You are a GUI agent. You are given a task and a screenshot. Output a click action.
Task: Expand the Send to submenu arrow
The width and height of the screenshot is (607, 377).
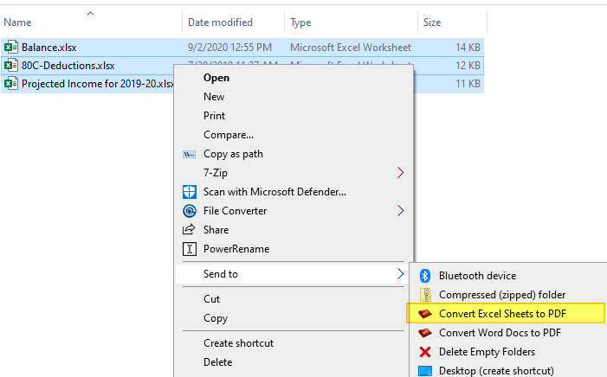pos(401,274)
